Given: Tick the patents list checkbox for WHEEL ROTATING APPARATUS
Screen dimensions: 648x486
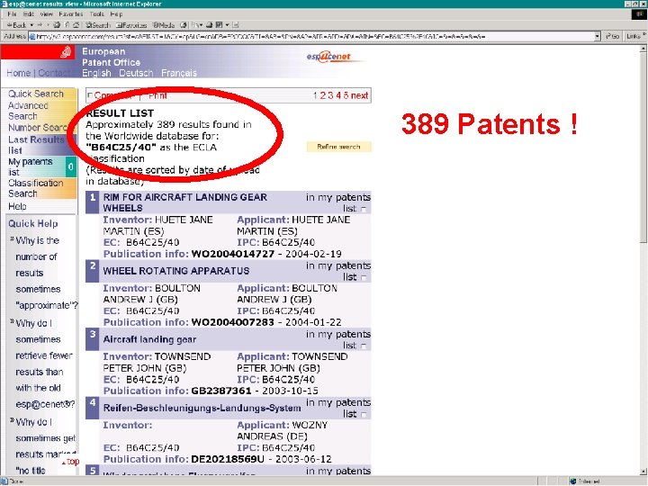Looking at the screenshot, I should click(x=364, y=278).
